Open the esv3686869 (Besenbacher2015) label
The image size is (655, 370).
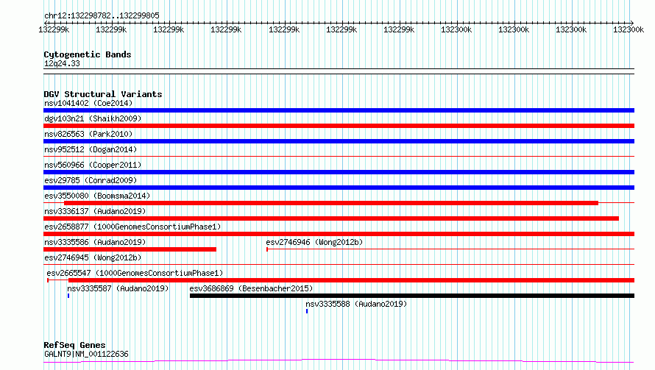251,288
